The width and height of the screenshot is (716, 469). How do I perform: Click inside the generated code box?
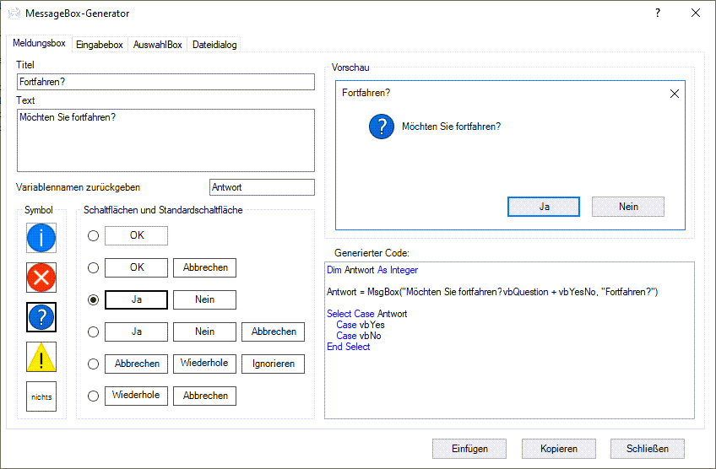tap(510, 340)
